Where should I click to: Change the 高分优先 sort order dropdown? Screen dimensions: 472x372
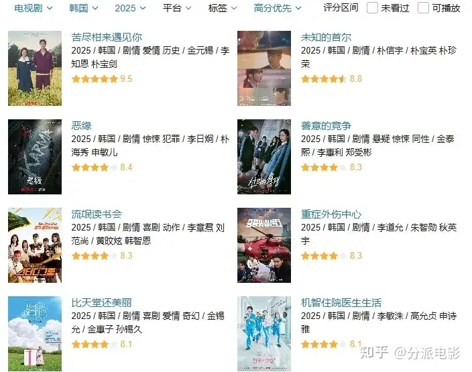278,8
